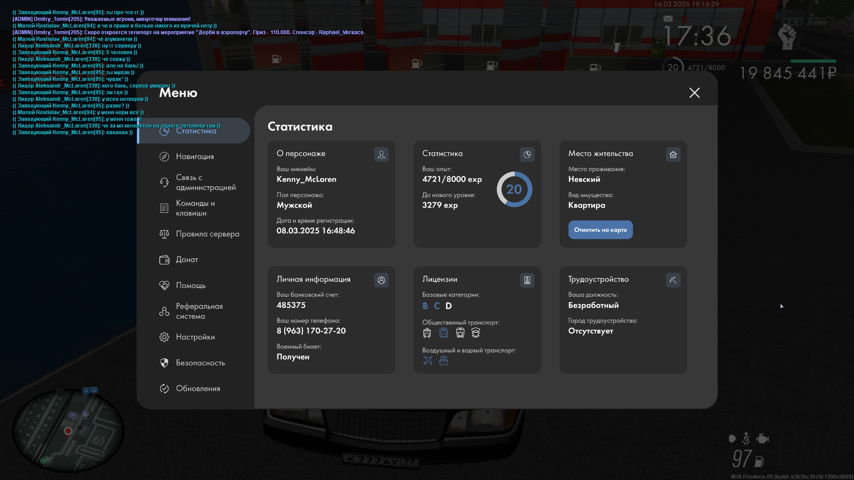Open the Безопасность section
The height and width of the screenshot is (480, 854).
coord(200,363)
